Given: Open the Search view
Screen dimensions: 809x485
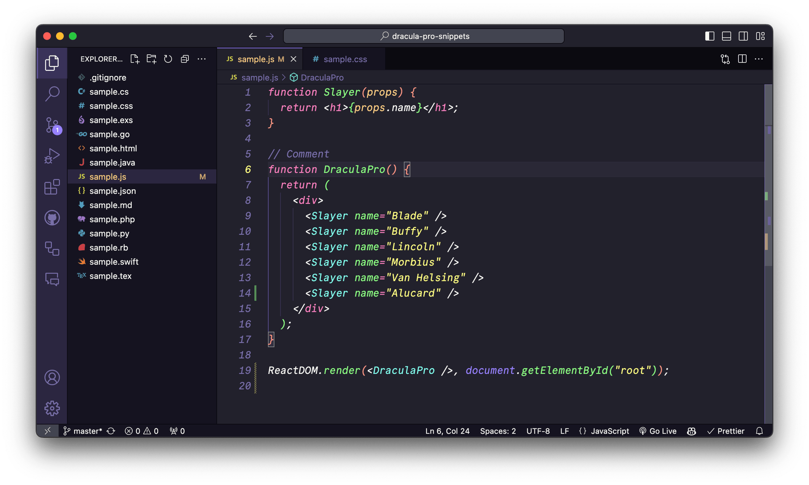Looking at the screenshot, I should pyautogui.click(x=52, y=94).
